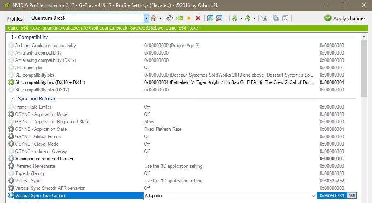Open the export profile dropdown arrow

pos(241,18)
